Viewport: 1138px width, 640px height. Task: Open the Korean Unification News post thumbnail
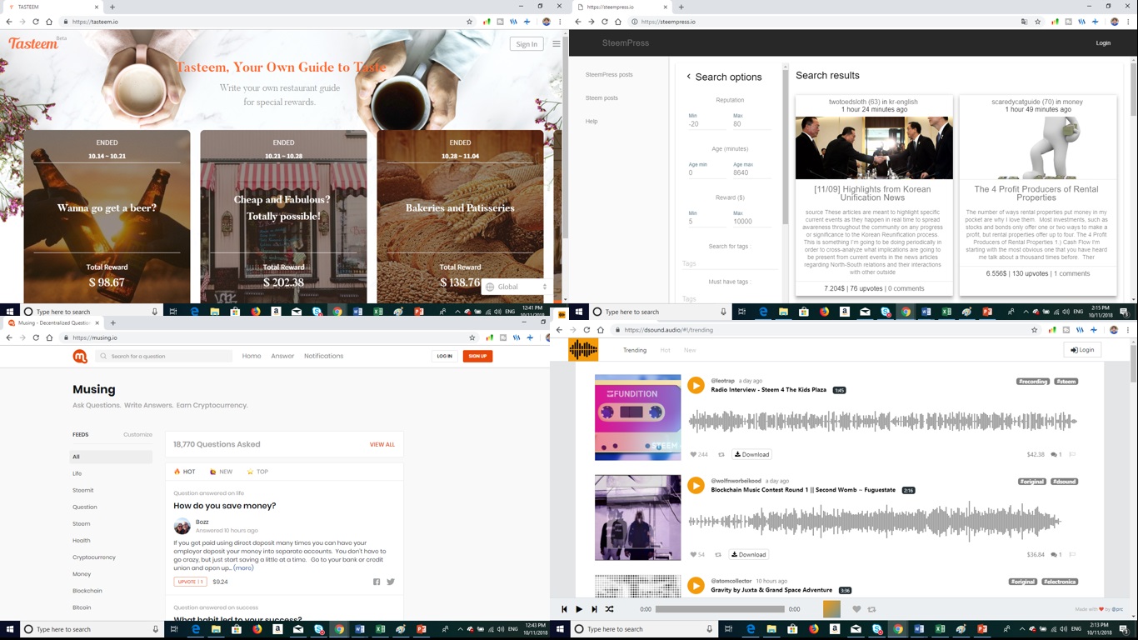873,147
